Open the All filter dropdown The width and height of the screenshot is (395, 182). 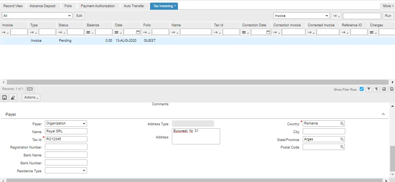tap(37, 16)
